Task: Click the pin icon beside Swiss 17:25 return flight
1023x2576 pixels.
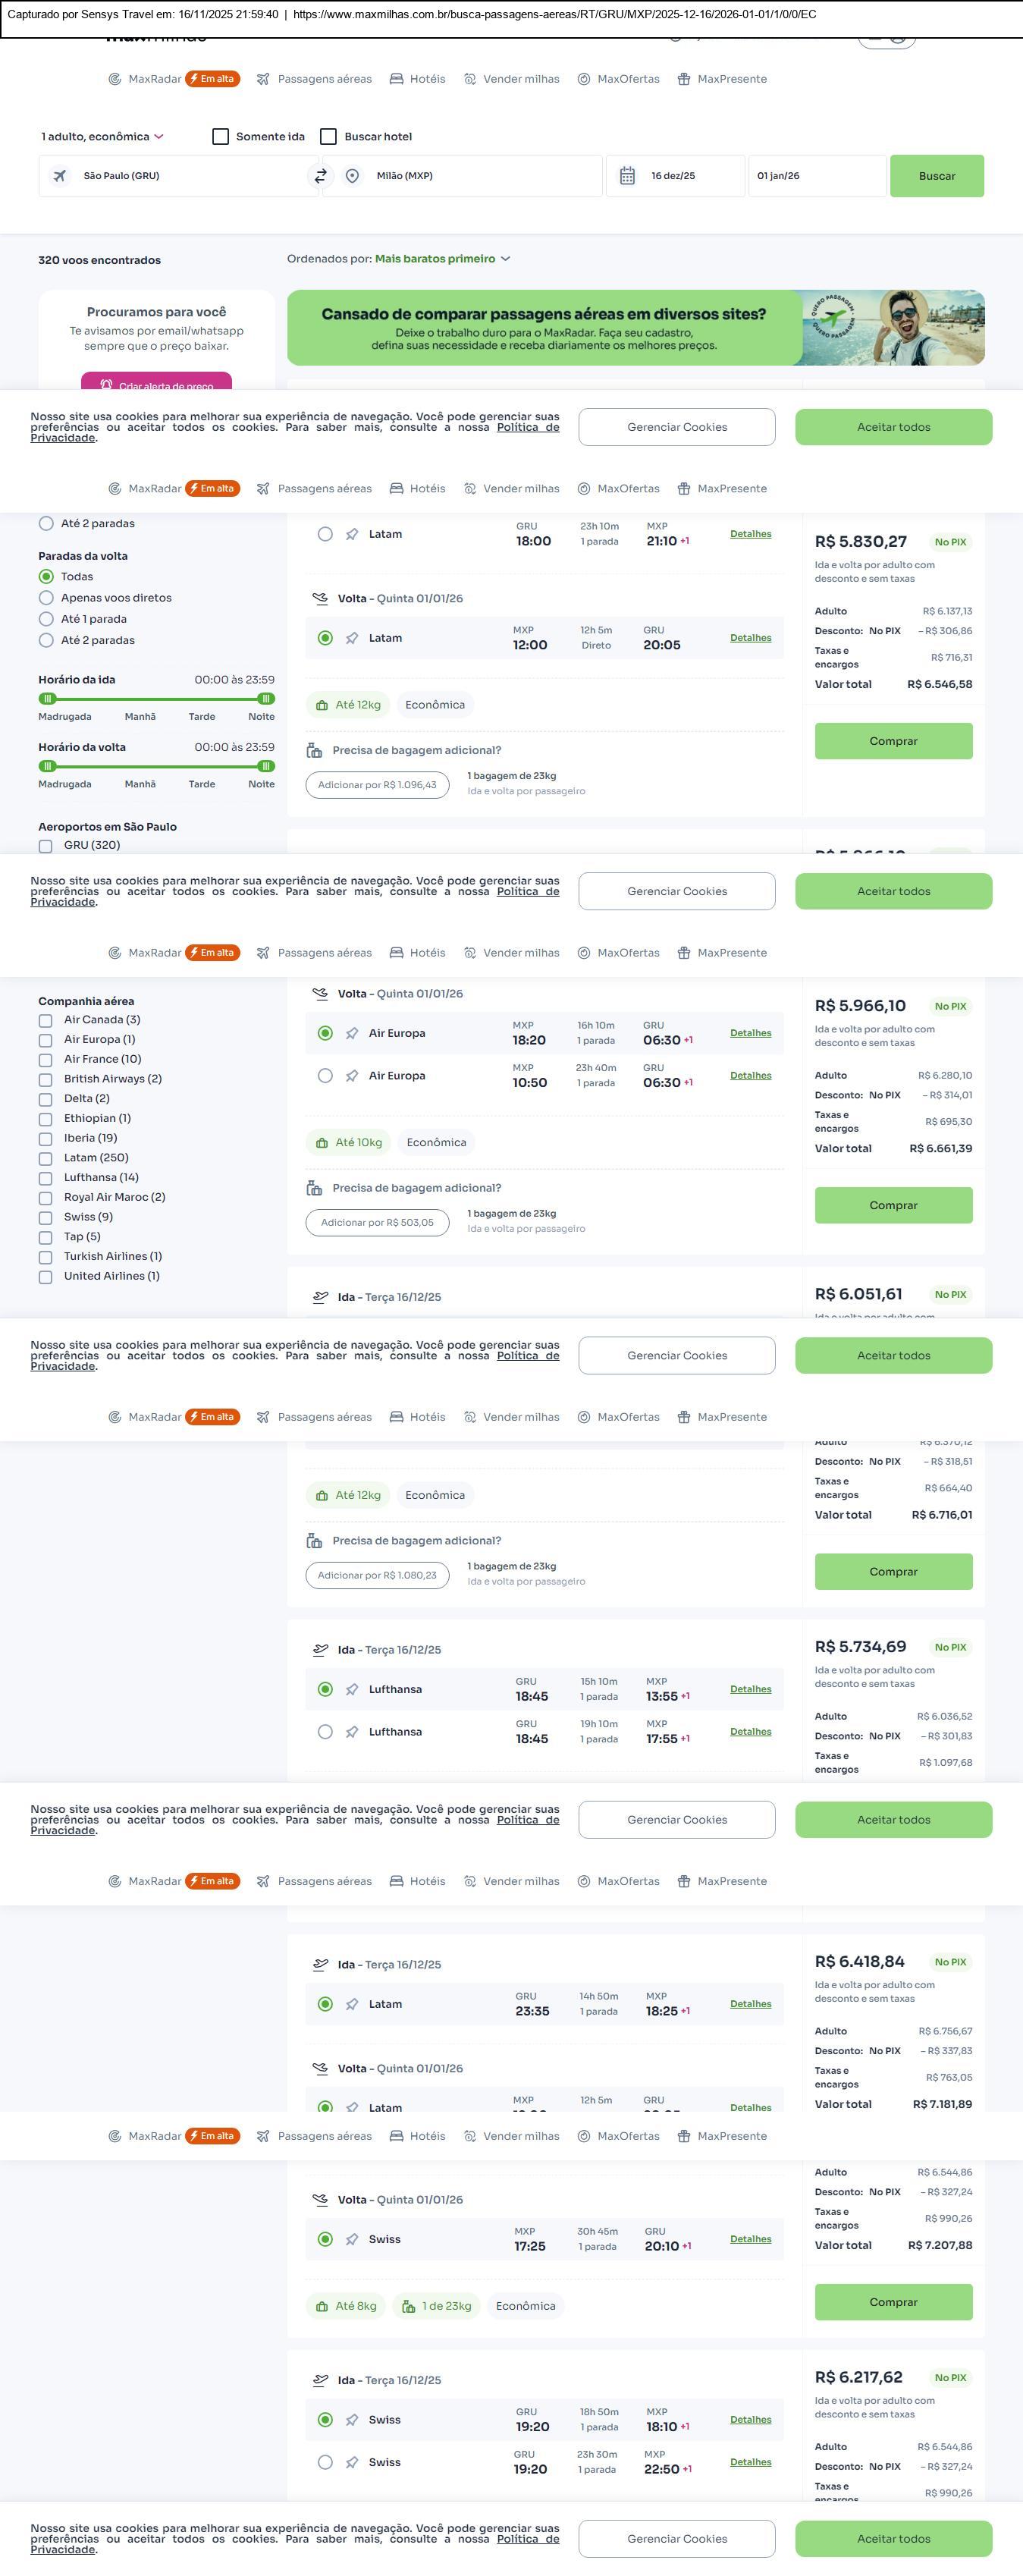Action: (352, 2239)
